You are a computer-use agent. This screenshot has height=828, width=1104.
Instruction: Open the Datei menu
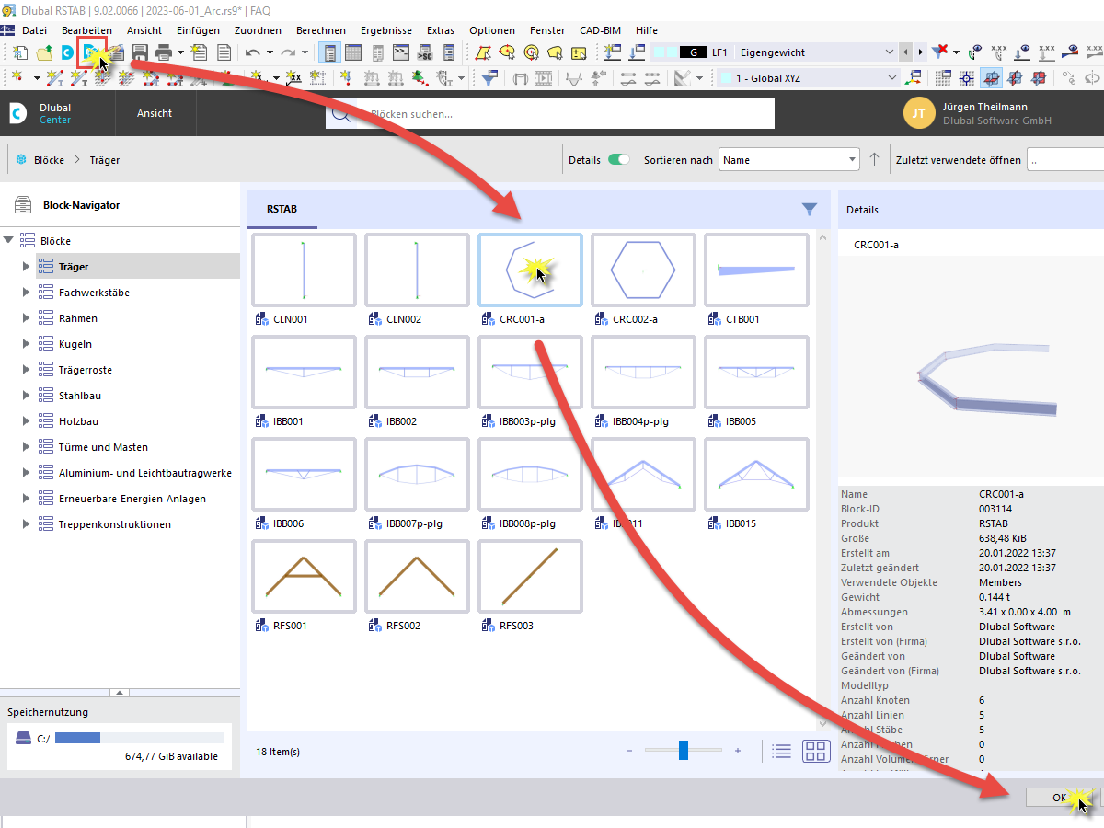coord(34,30)
